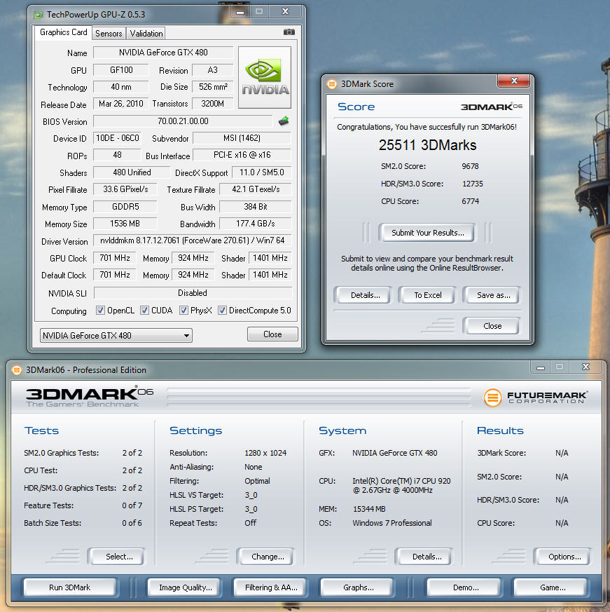Screen dimensions: 610x612
Task: Click the NVIDIA logo in GPU-Z
Action: (x=265, y=77)
